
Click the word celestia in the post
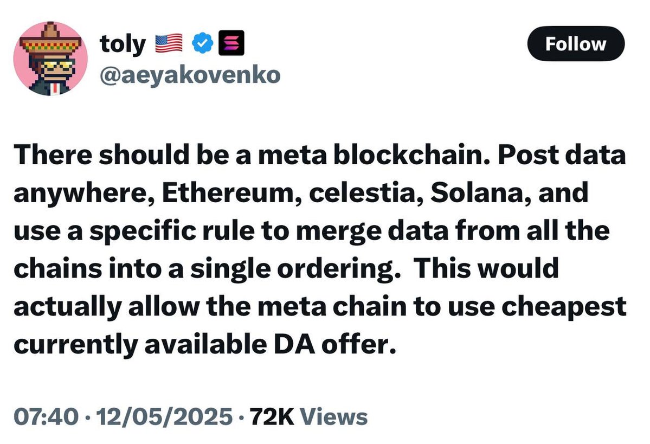pos(362,193)
